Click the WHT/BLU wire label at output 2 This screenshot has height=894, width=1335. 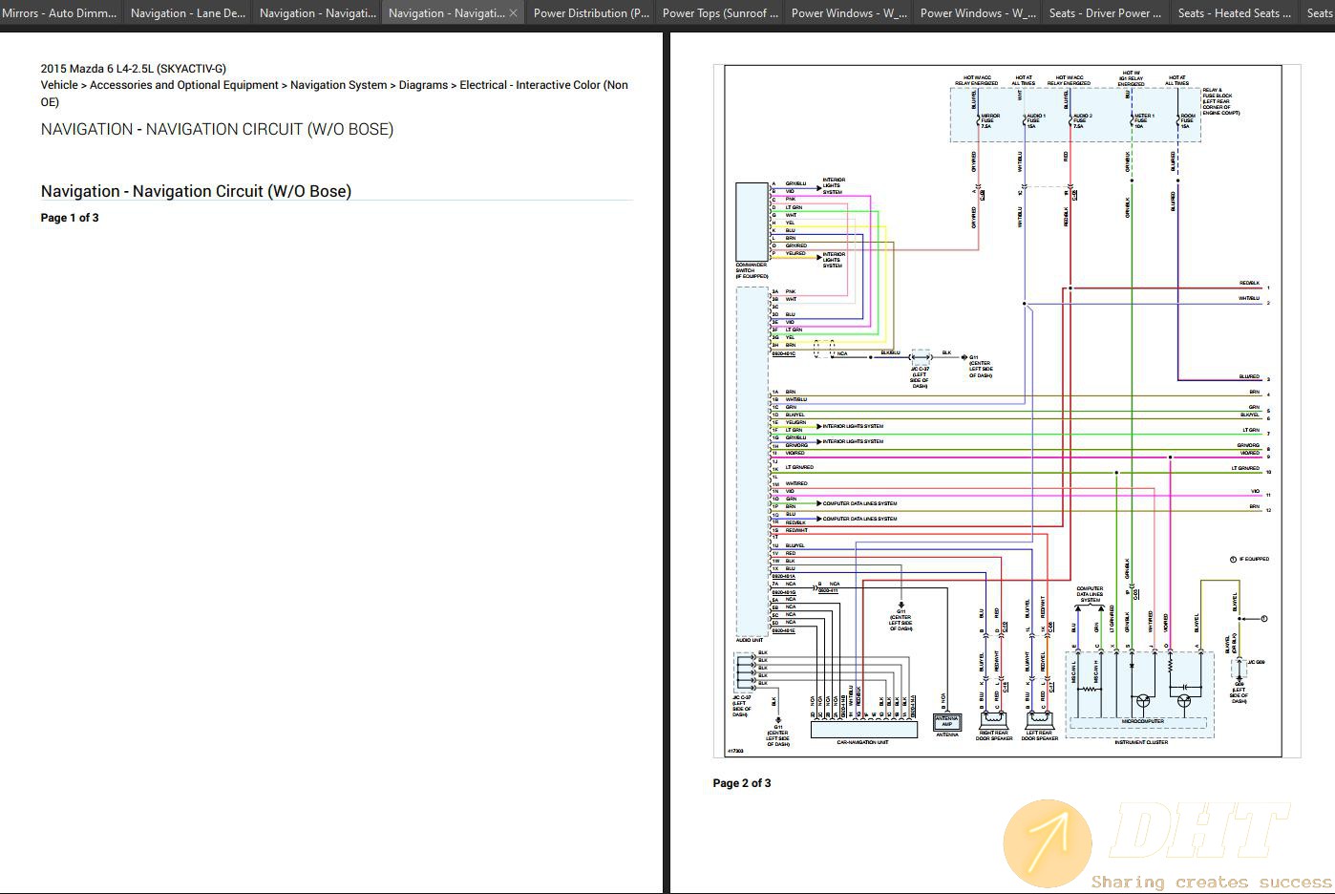1249,299
